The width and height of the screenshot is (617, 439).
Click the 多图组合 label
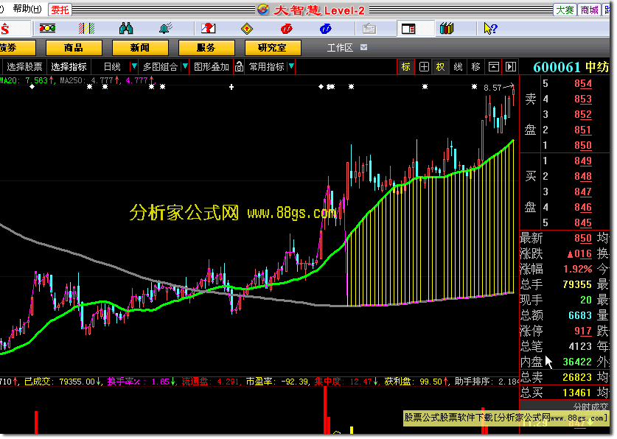(x=160, y=67)
